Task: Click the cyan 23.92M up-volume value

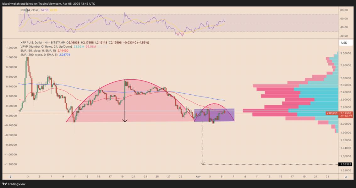Action: click(x=79, y=47)
